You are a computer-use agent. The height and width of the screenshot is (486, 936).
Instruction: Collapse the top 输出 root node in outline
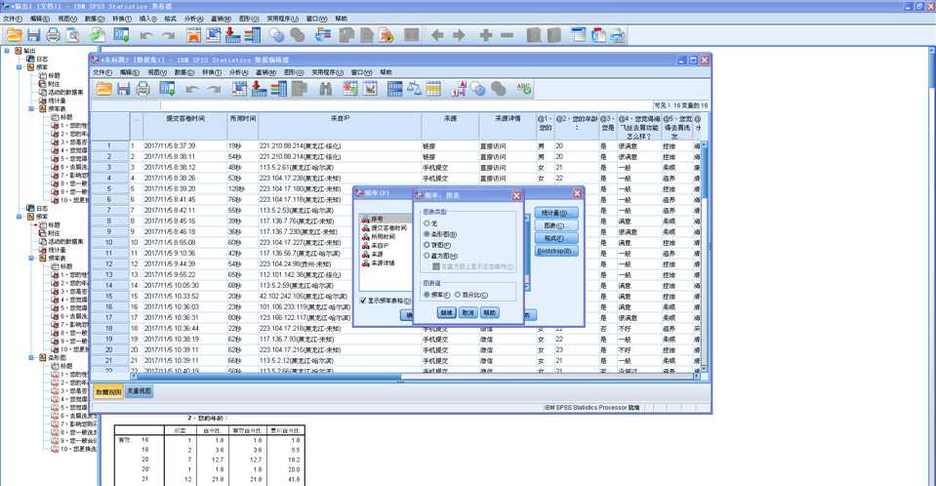point(7,51)
